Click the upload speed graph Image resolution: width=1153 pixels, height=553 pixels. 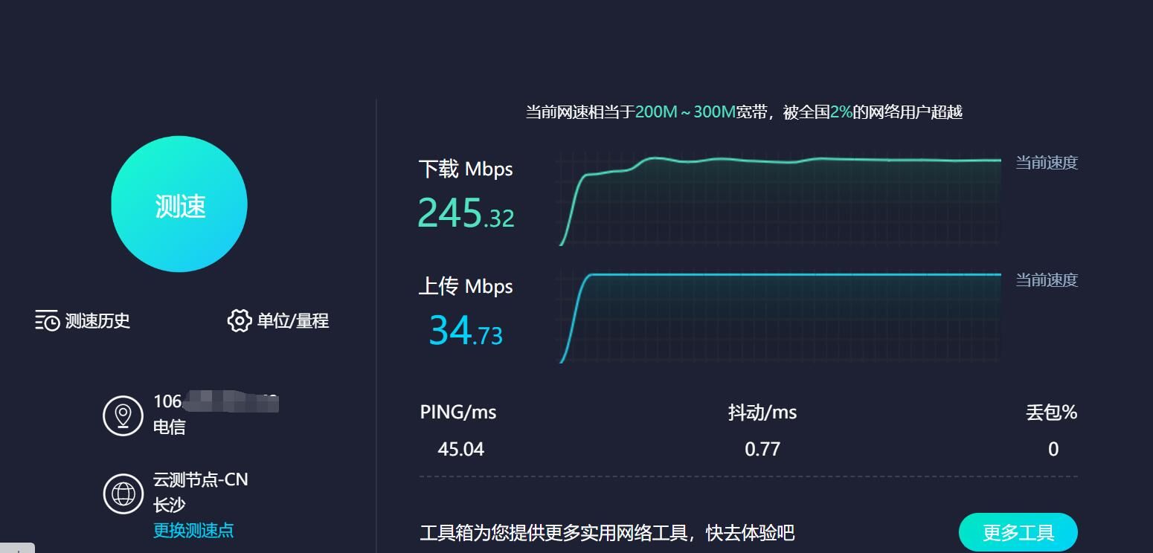click(x=779, y=317)
